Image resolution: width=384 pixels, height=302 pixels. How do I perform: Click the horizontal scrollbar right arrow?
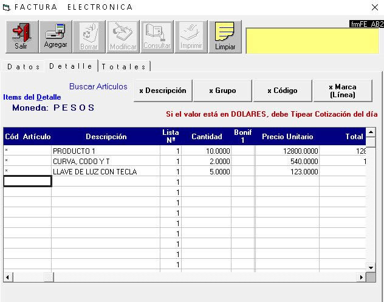362,277
